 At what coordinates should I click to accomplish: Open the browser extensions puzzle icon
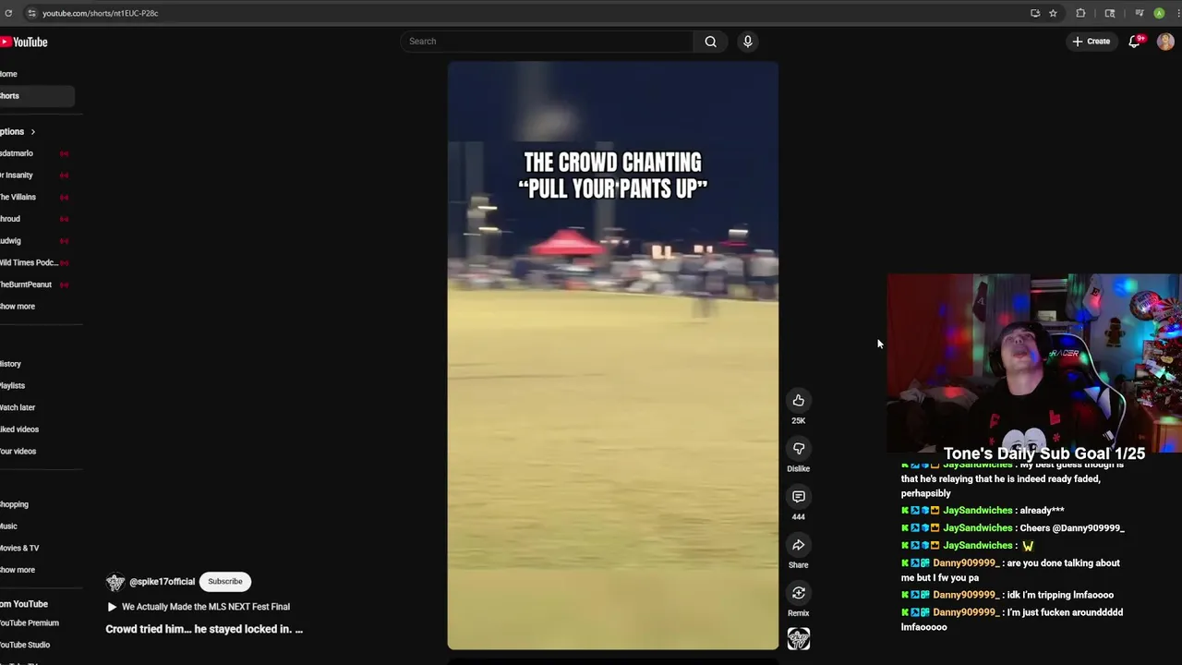(1080, 13)
